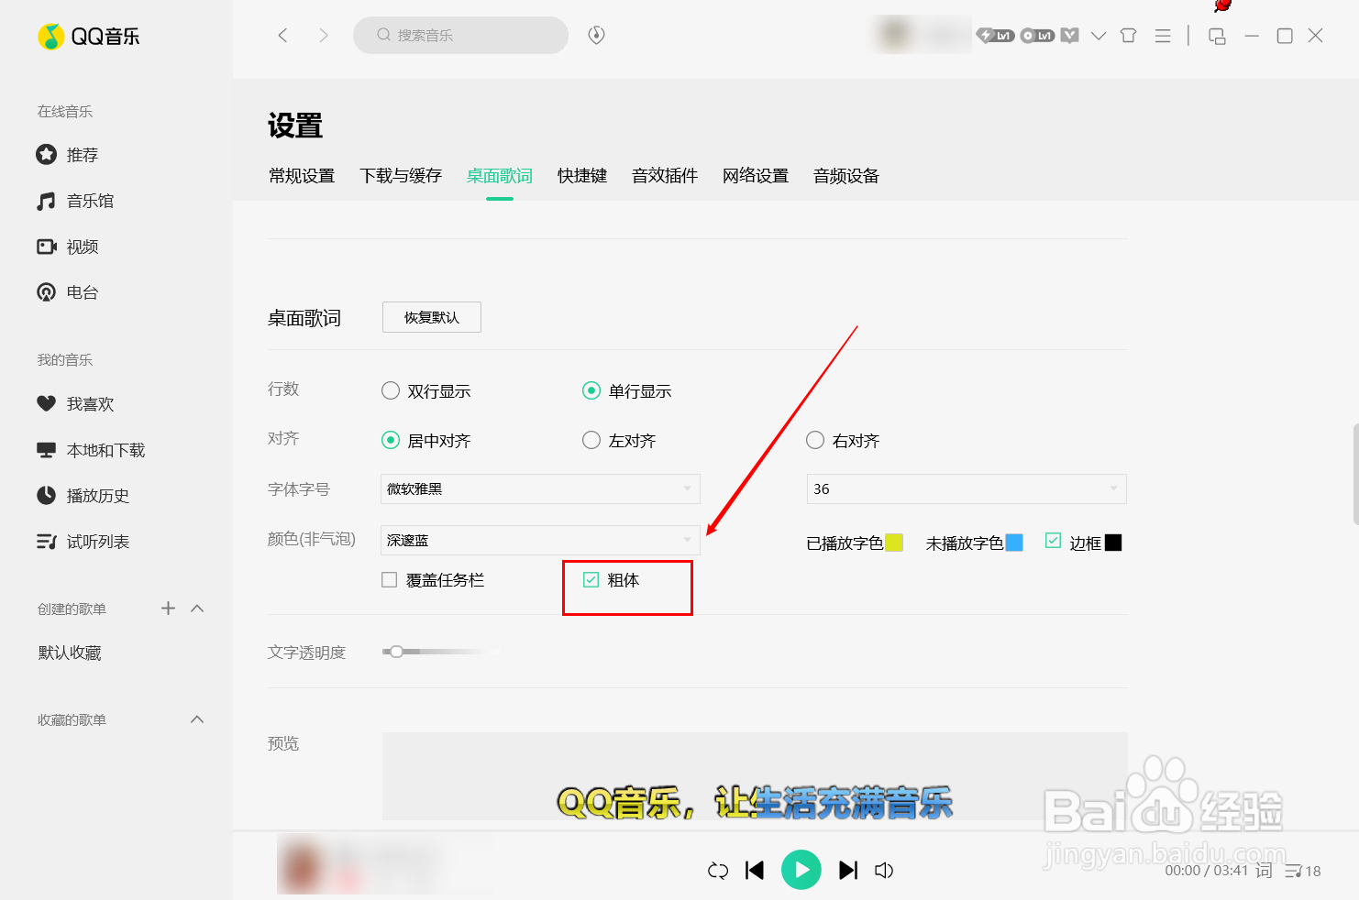1359x900 pixels.
Task: Click the green diamond V badge
Action: click(1069, 36)
